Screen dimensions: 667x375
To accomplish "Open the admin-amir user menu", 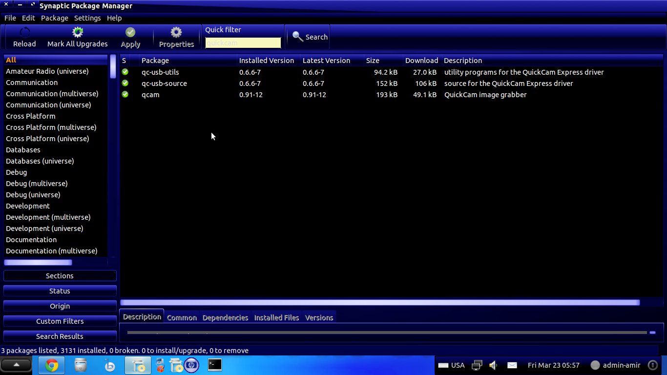I will point(615,365).
